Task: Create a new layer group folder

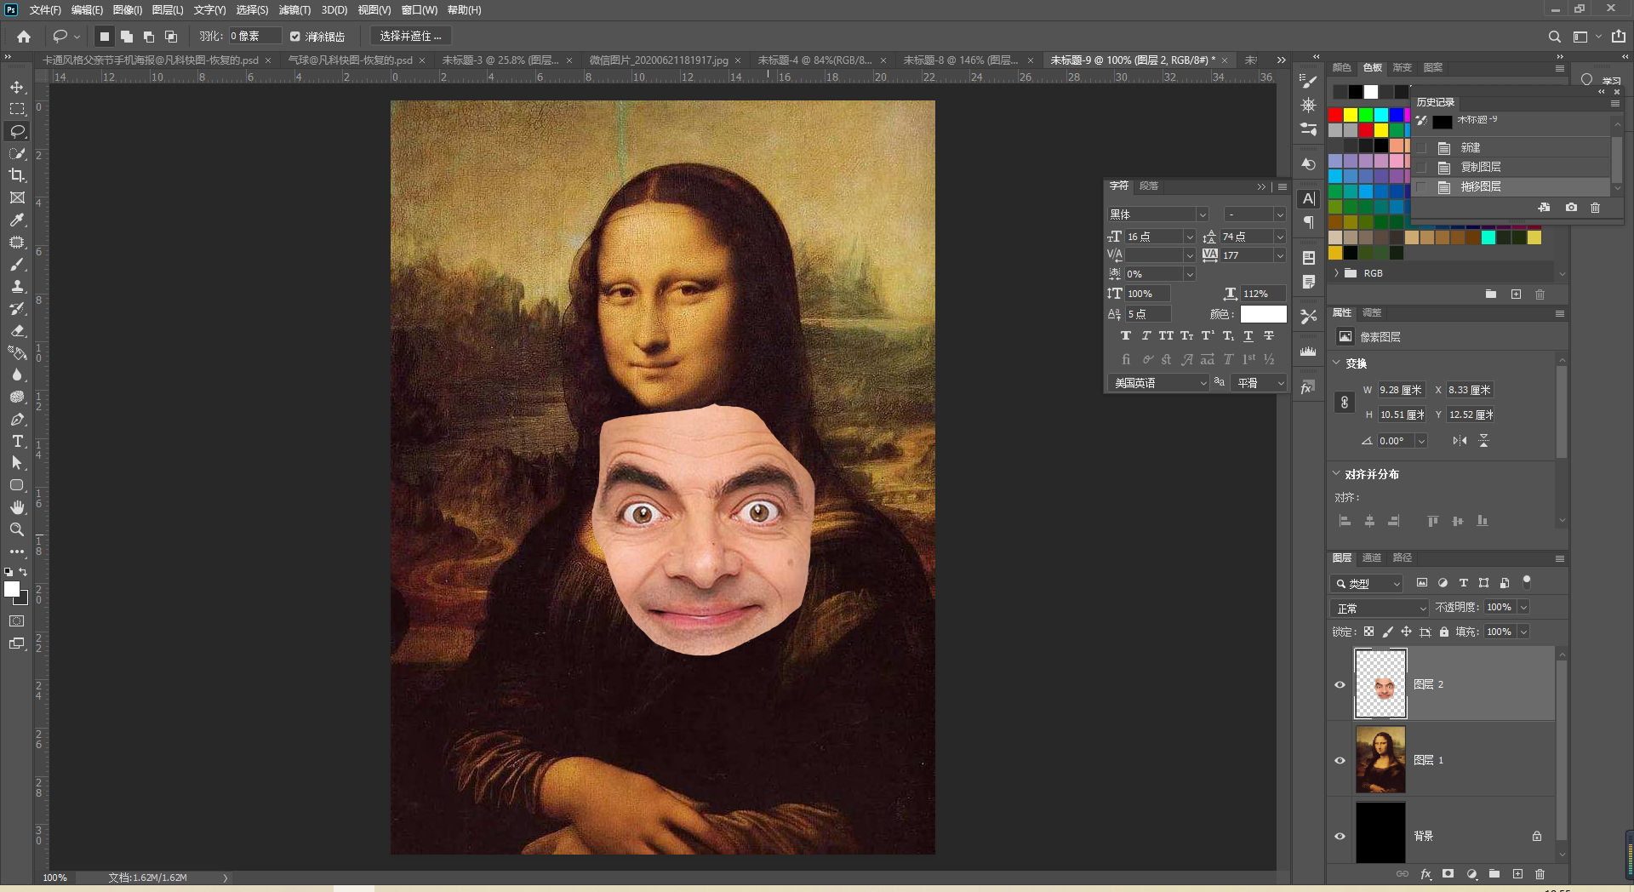Action: [x=1494, y=874]
